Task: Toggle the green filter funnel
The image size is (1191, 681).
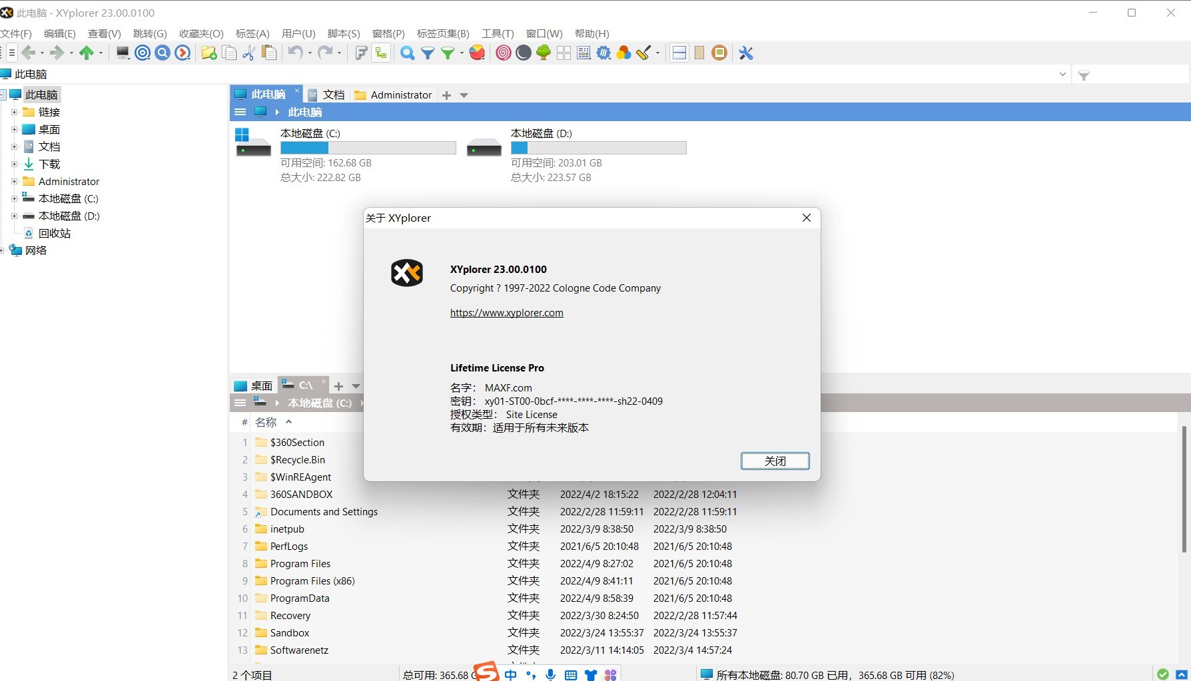Action: [x=448, y=53]
